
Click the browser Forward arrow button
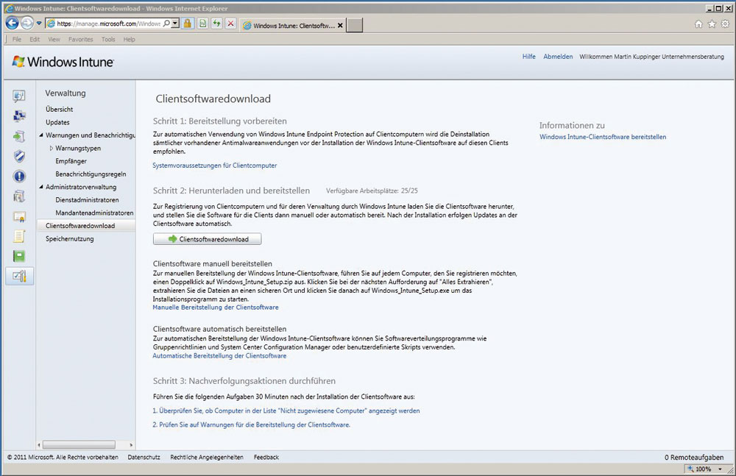[x=27, y=23]
